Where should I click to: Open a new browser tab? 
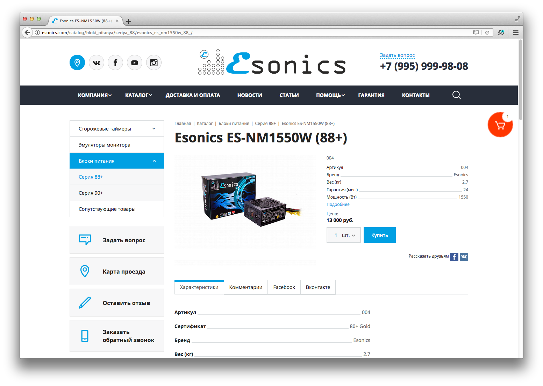(x=129, y=21)
